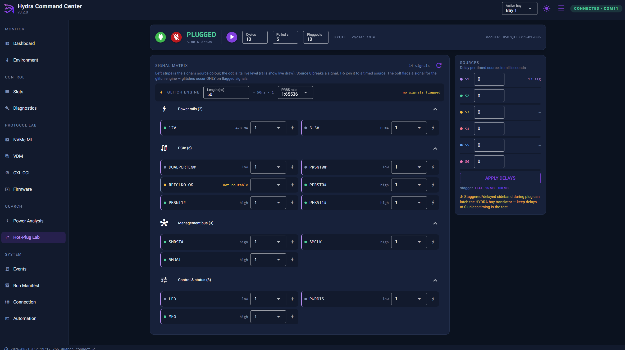Open SMRST# source dropdown
The height and width of the screenshot is (350, 625).
tap(268, 242)
